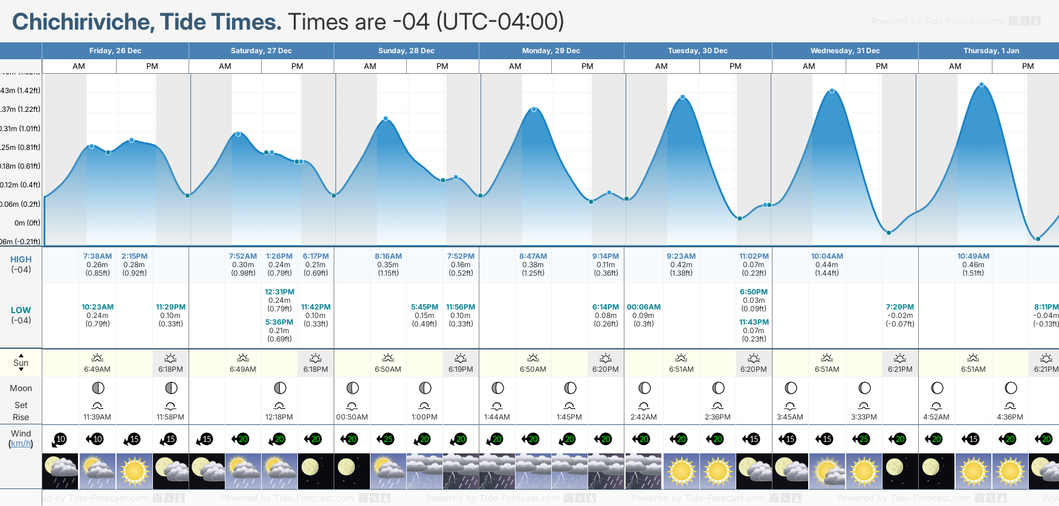Open the km/h wind units link
The width and height of the screenshot is (1059, 506).
pyautogui.click(x=21, y=444)
